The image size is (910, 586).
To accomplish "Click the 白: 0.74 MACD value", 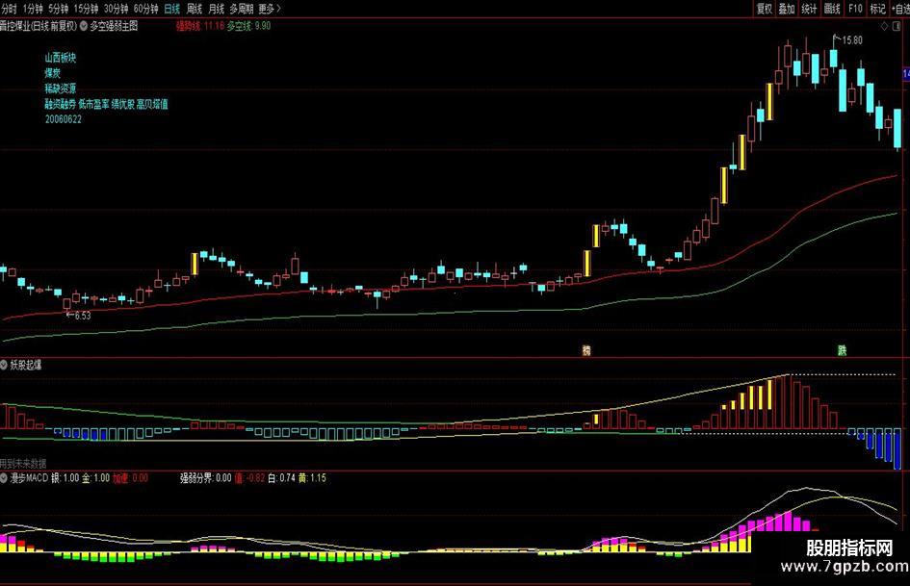I will (x=281, y=478).
